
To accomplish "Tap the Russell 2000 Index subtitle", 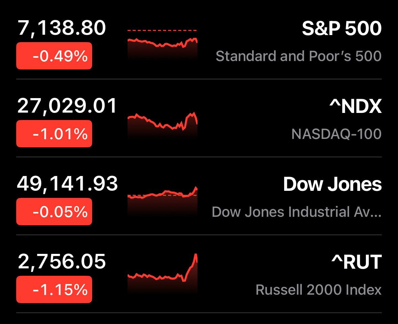I will (x=319, y=290).
